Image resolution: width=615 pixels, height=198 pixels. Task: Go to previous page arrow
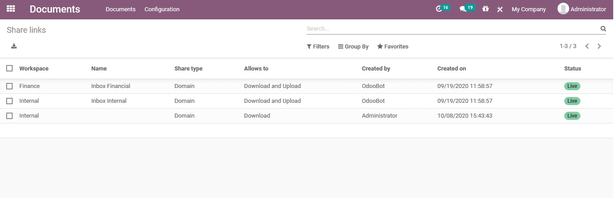coord(587,46)
